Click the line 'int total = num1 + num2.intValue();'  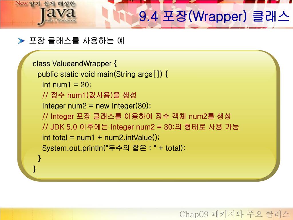[x=101, y=138]
